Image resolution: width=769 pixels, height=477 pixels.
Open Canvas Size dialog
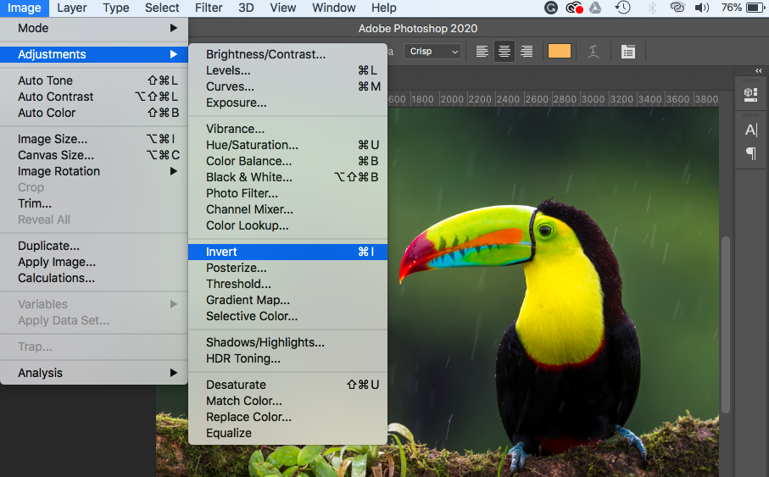click(93, 155)
